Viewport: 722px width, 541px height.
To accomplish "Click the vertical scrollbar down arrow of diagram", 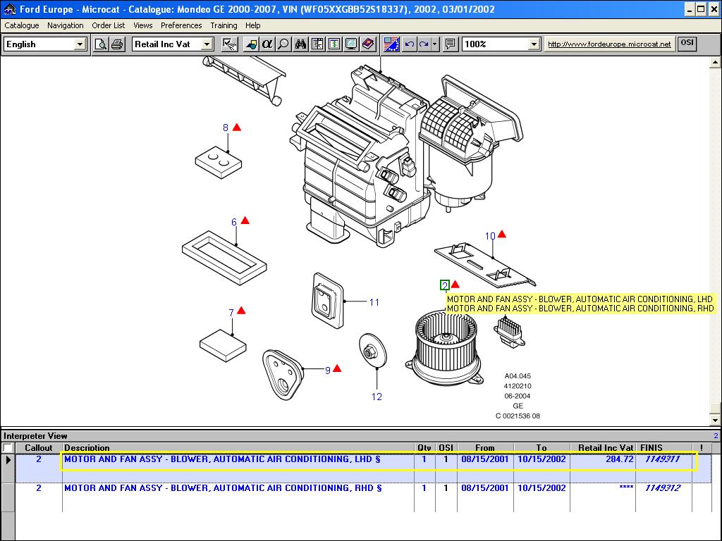I will (716, 420).
